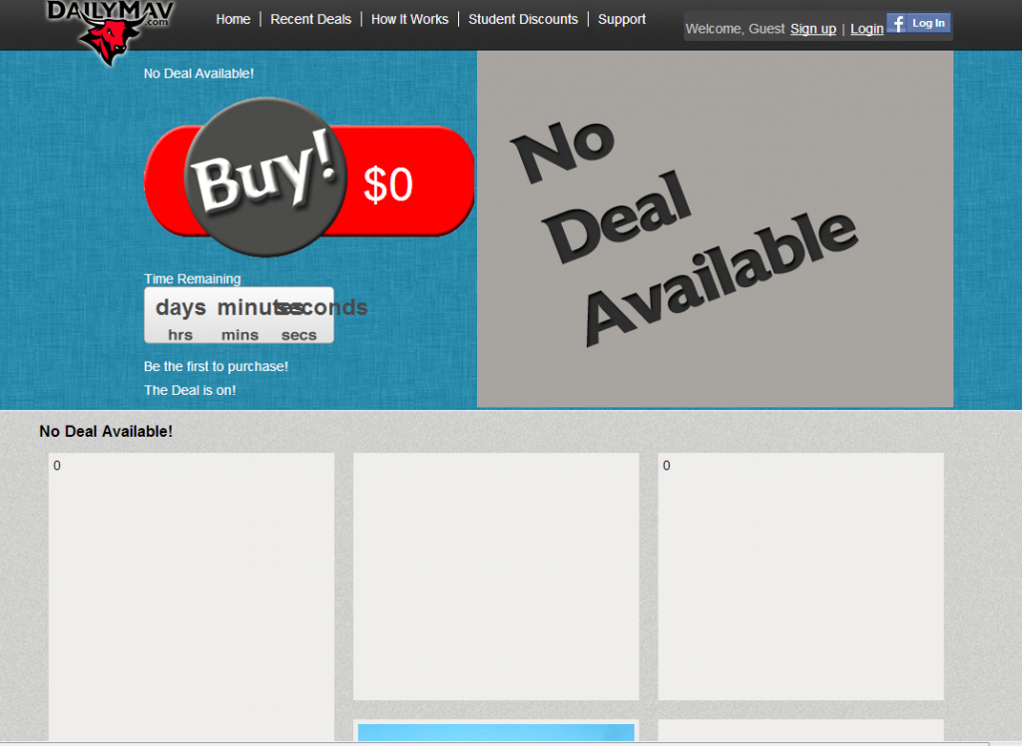Open the Support page

622,19
